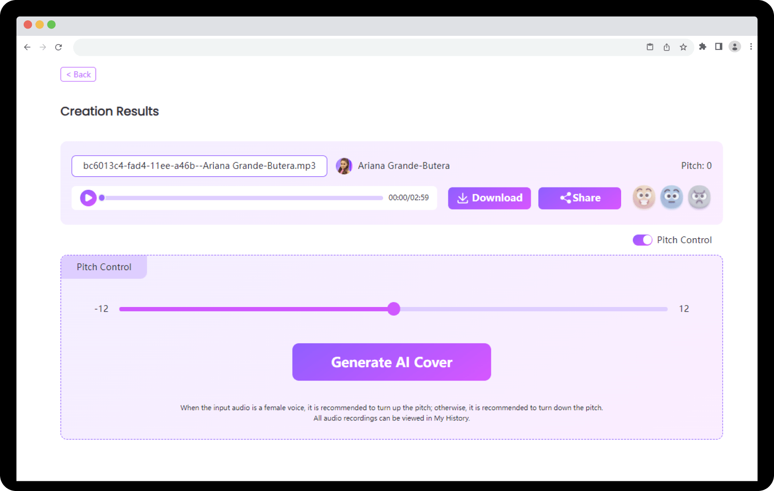This screenshot has height=491, width=774.
Task: Click the mp3 file name field
Action: (199, 166)
